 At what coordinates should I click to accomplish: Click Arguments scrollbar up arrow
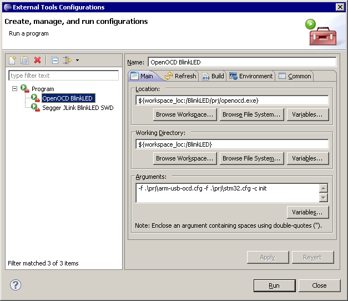[x=324, y=188]
